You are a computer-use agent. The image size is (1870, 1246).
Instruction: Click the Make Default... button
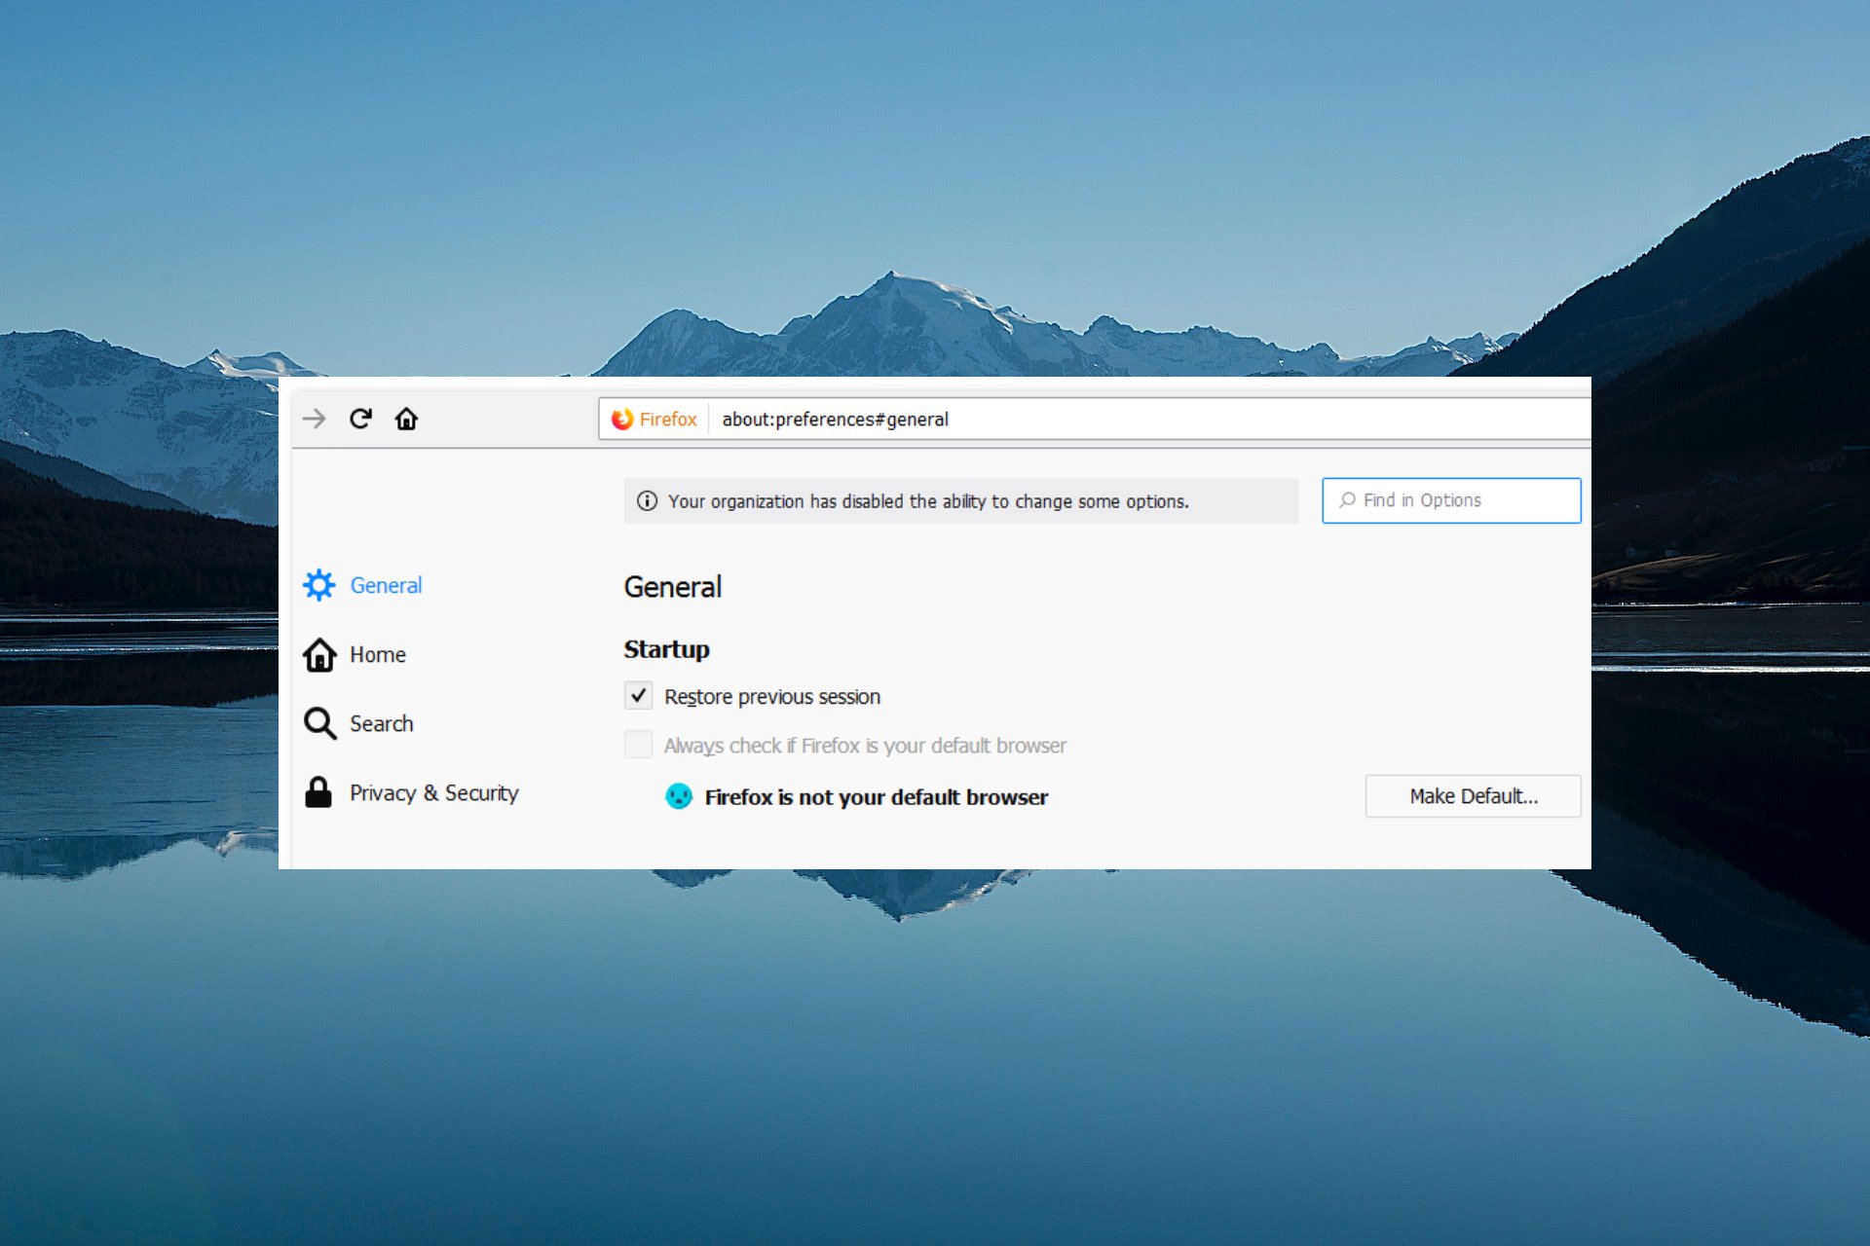[x=1473, y=796]
